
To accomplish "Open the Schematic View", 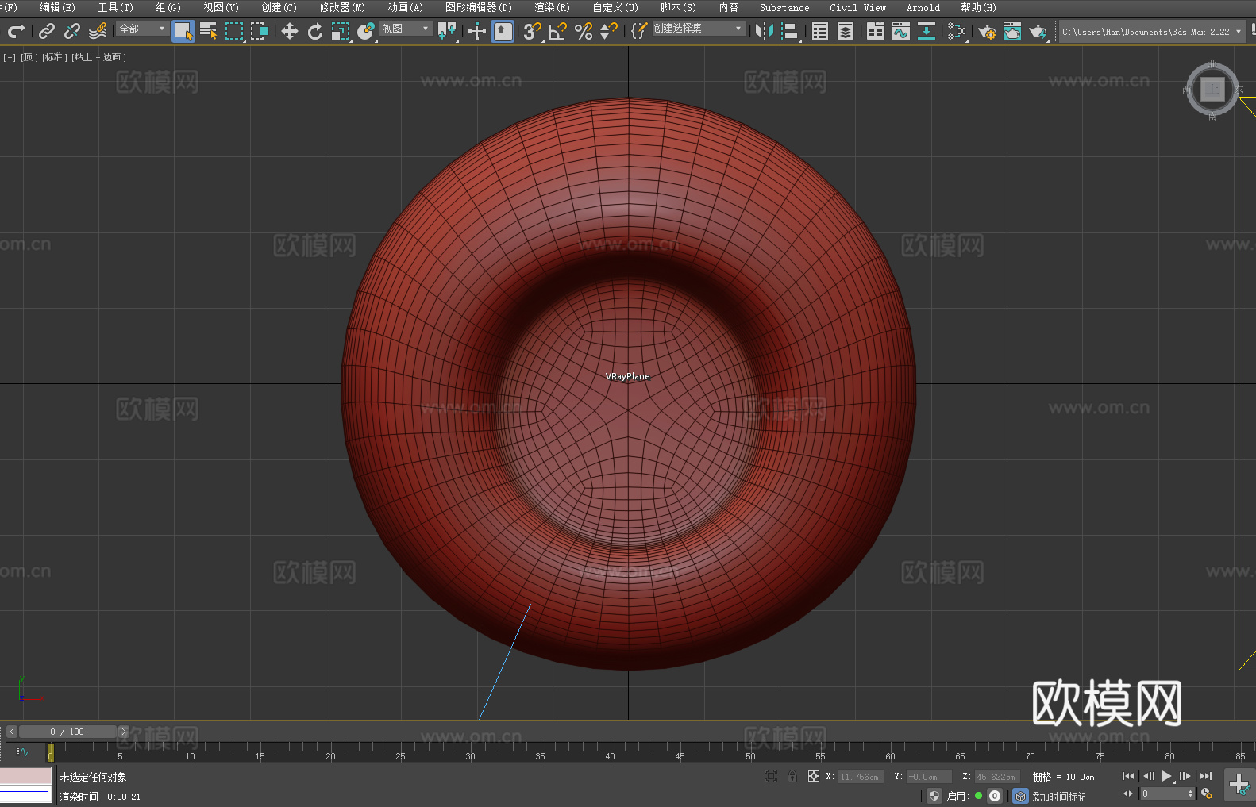I will click(x=927, y=31).
